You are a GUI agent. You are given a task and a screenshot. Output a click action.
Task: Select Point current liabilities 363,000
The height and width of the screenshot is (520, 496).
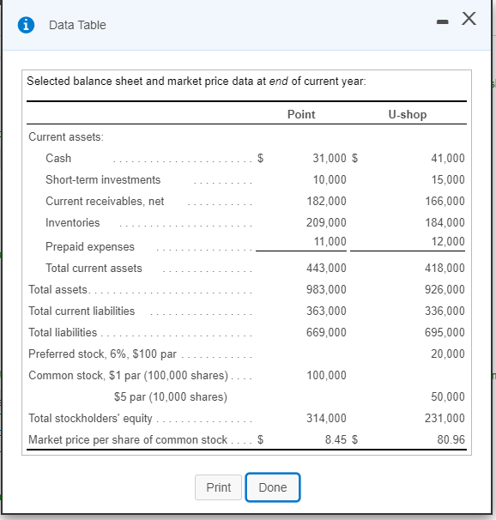(x=326, y=311)
